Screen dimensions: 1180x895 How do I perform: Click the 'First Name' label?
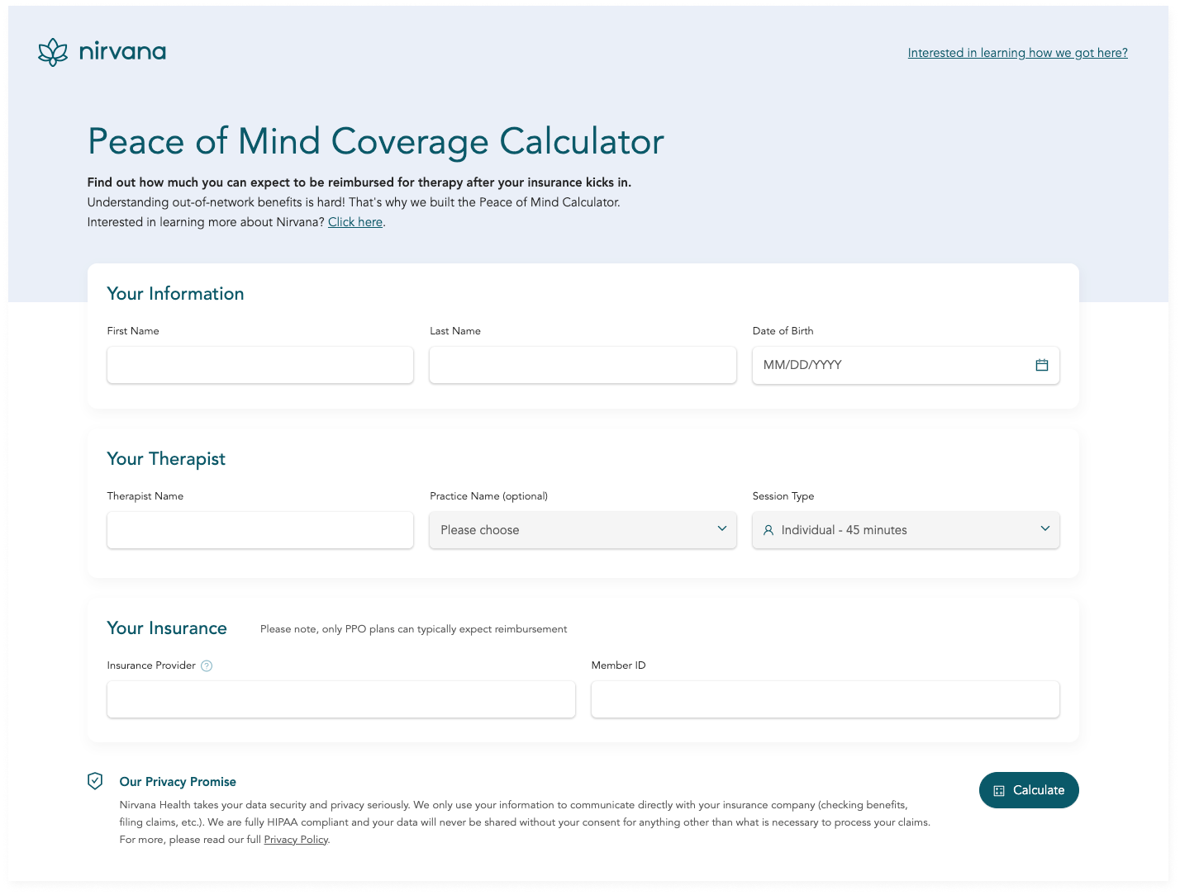(x=133, y=331)
